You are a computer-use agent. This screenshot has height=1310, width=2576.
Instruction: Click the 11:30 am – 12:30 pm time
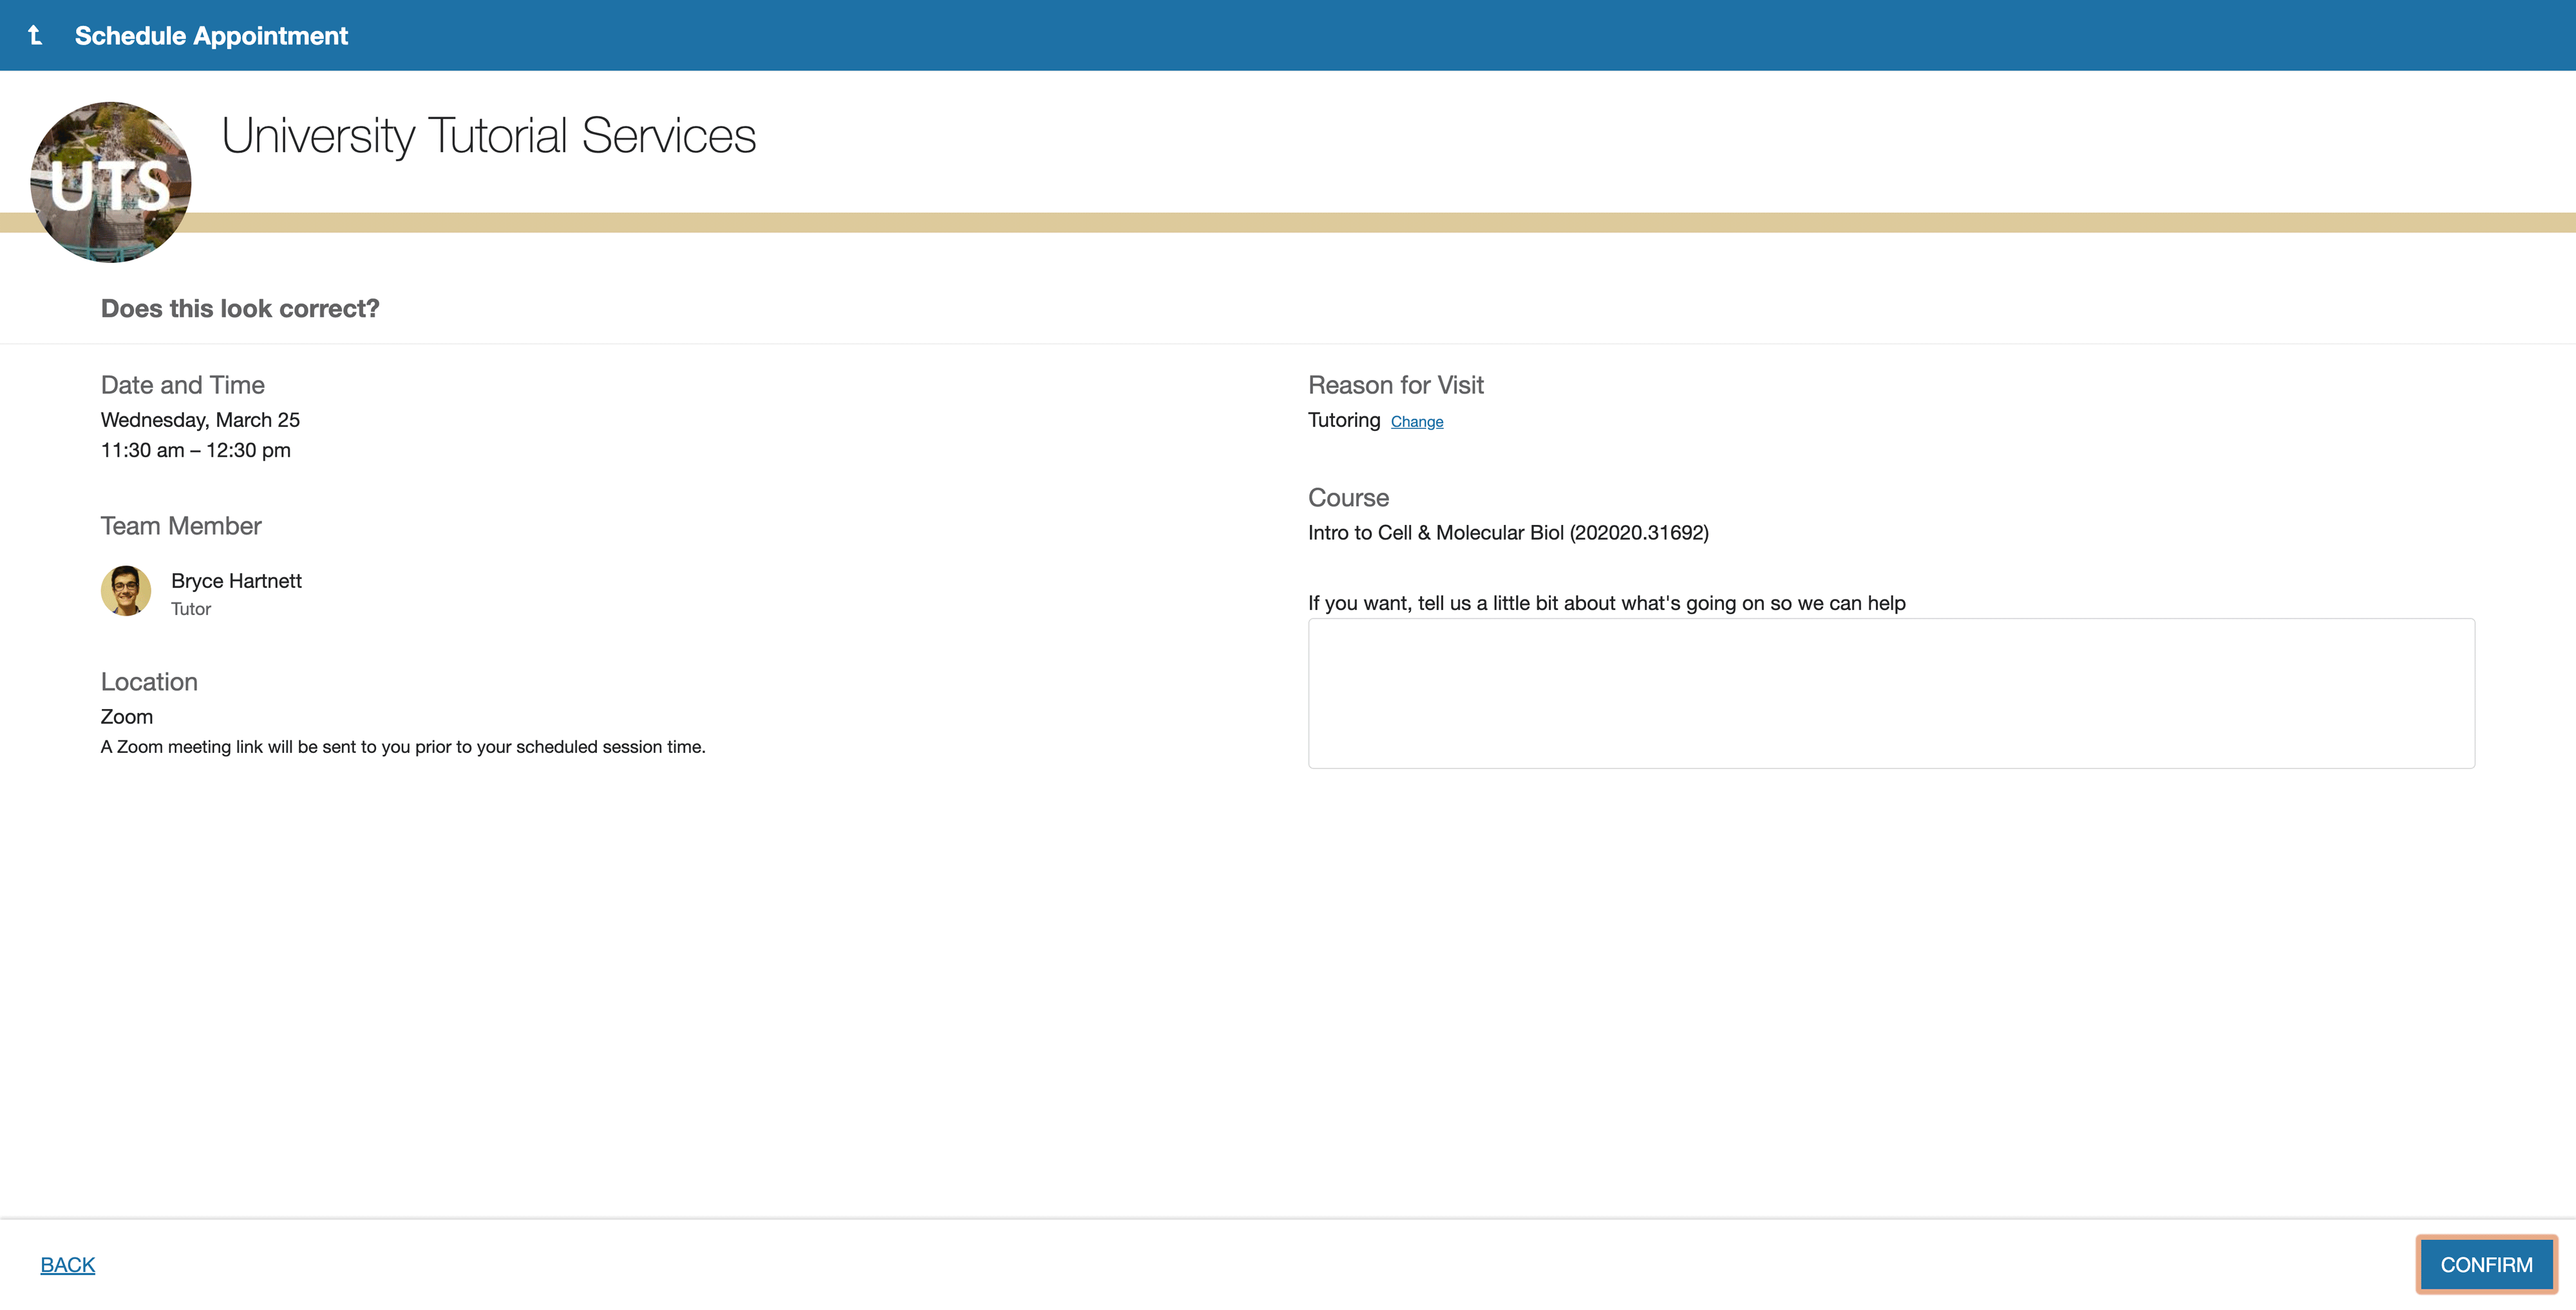[x=195, y=450]
